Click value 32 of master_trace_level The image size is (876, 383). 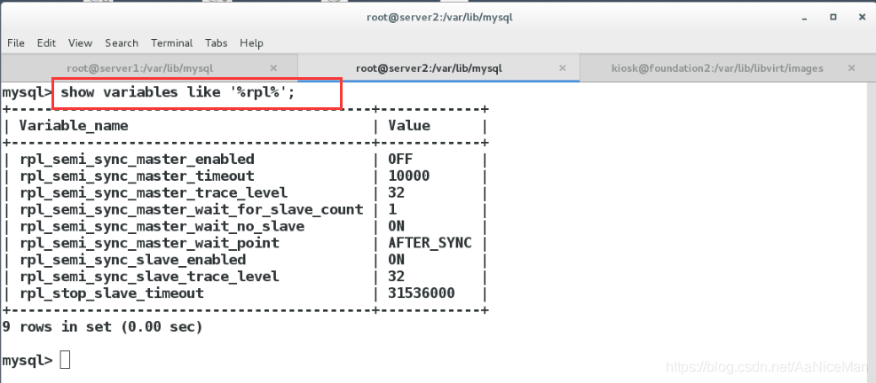click(396, 192)
